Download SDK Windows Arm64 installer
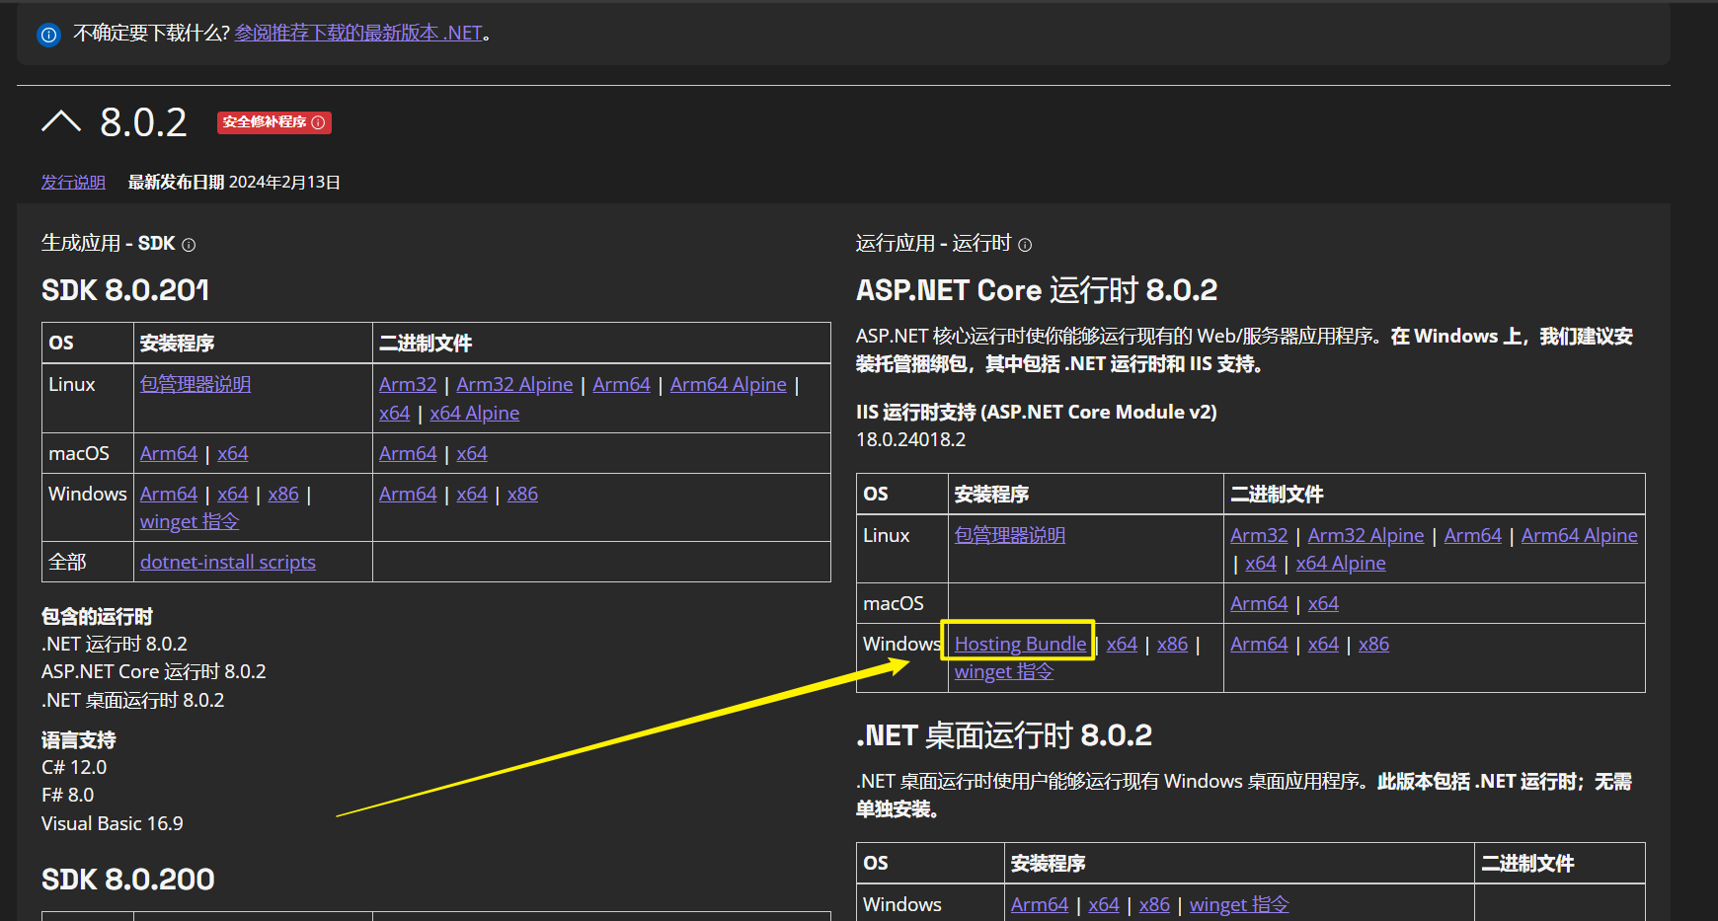The width and height of the screenshot is (1718, 921). tap(169, 494)
